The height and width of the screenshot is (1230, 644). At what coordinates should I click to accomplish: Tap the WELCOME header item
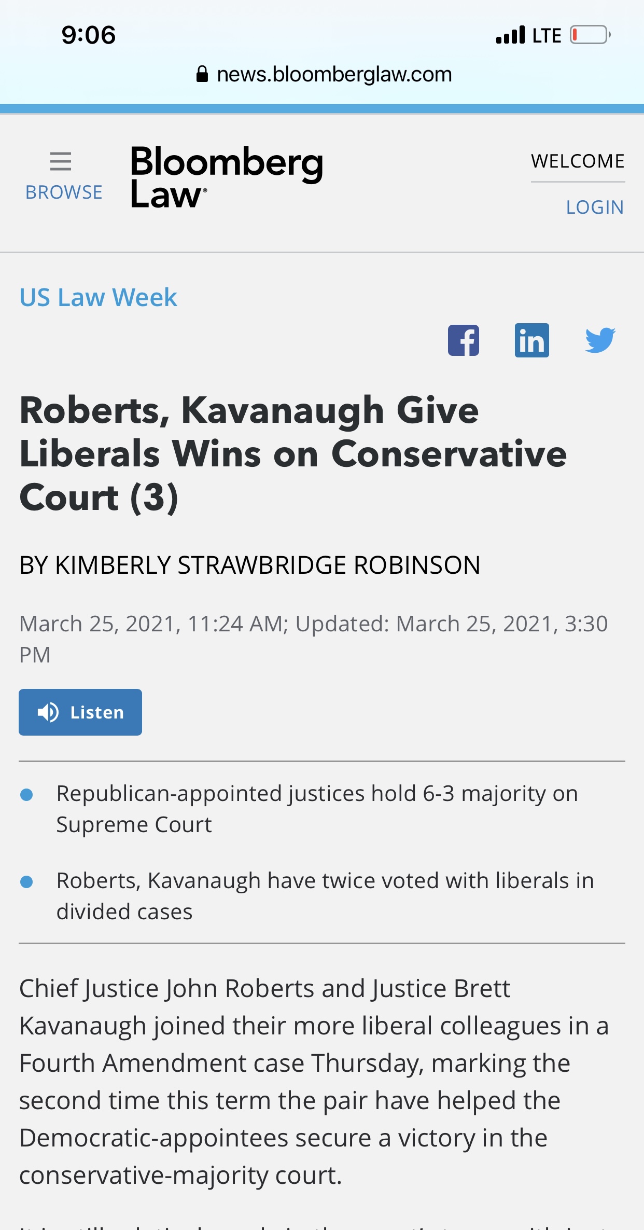(x=578, y=161)
